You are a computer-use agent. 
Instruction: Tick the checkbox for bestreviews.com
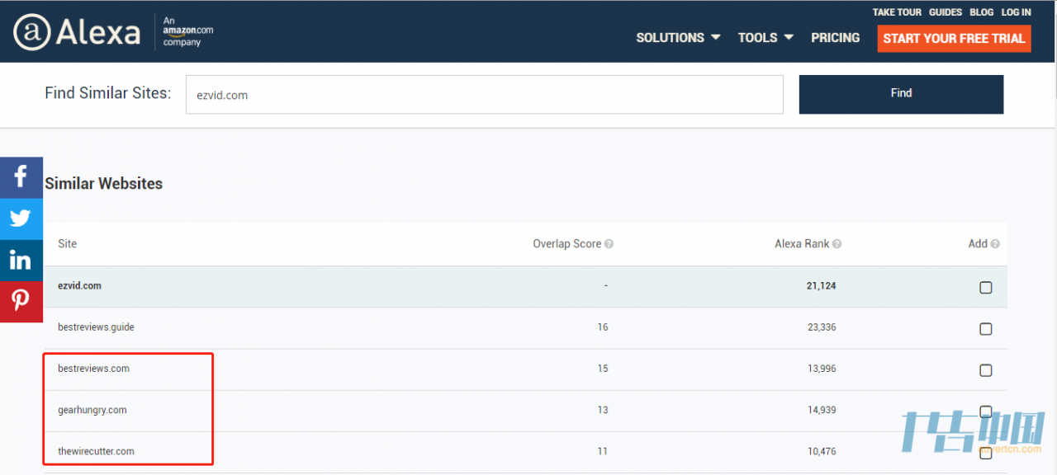pos(985,370)
